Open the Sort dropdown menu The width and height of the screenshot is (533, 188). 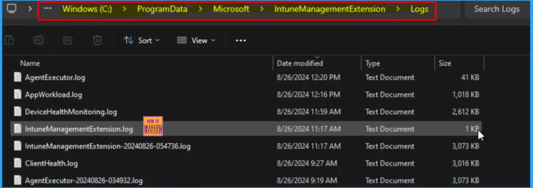point(142,41)
